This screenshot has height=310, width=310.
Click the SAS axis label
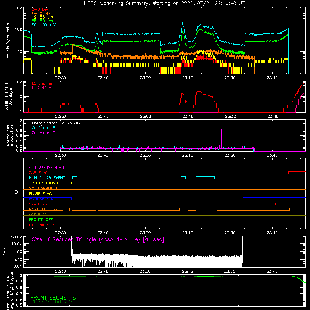point(4,252)
